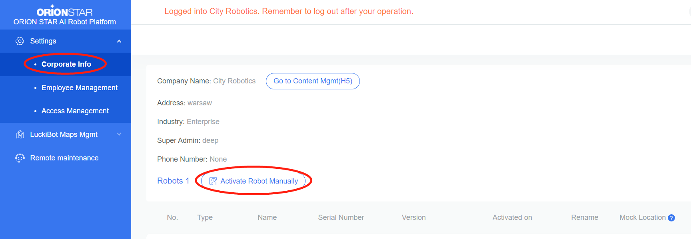Click the Activated on column header
The width and height of the screenshot is (691, 239).
[512, 217]
